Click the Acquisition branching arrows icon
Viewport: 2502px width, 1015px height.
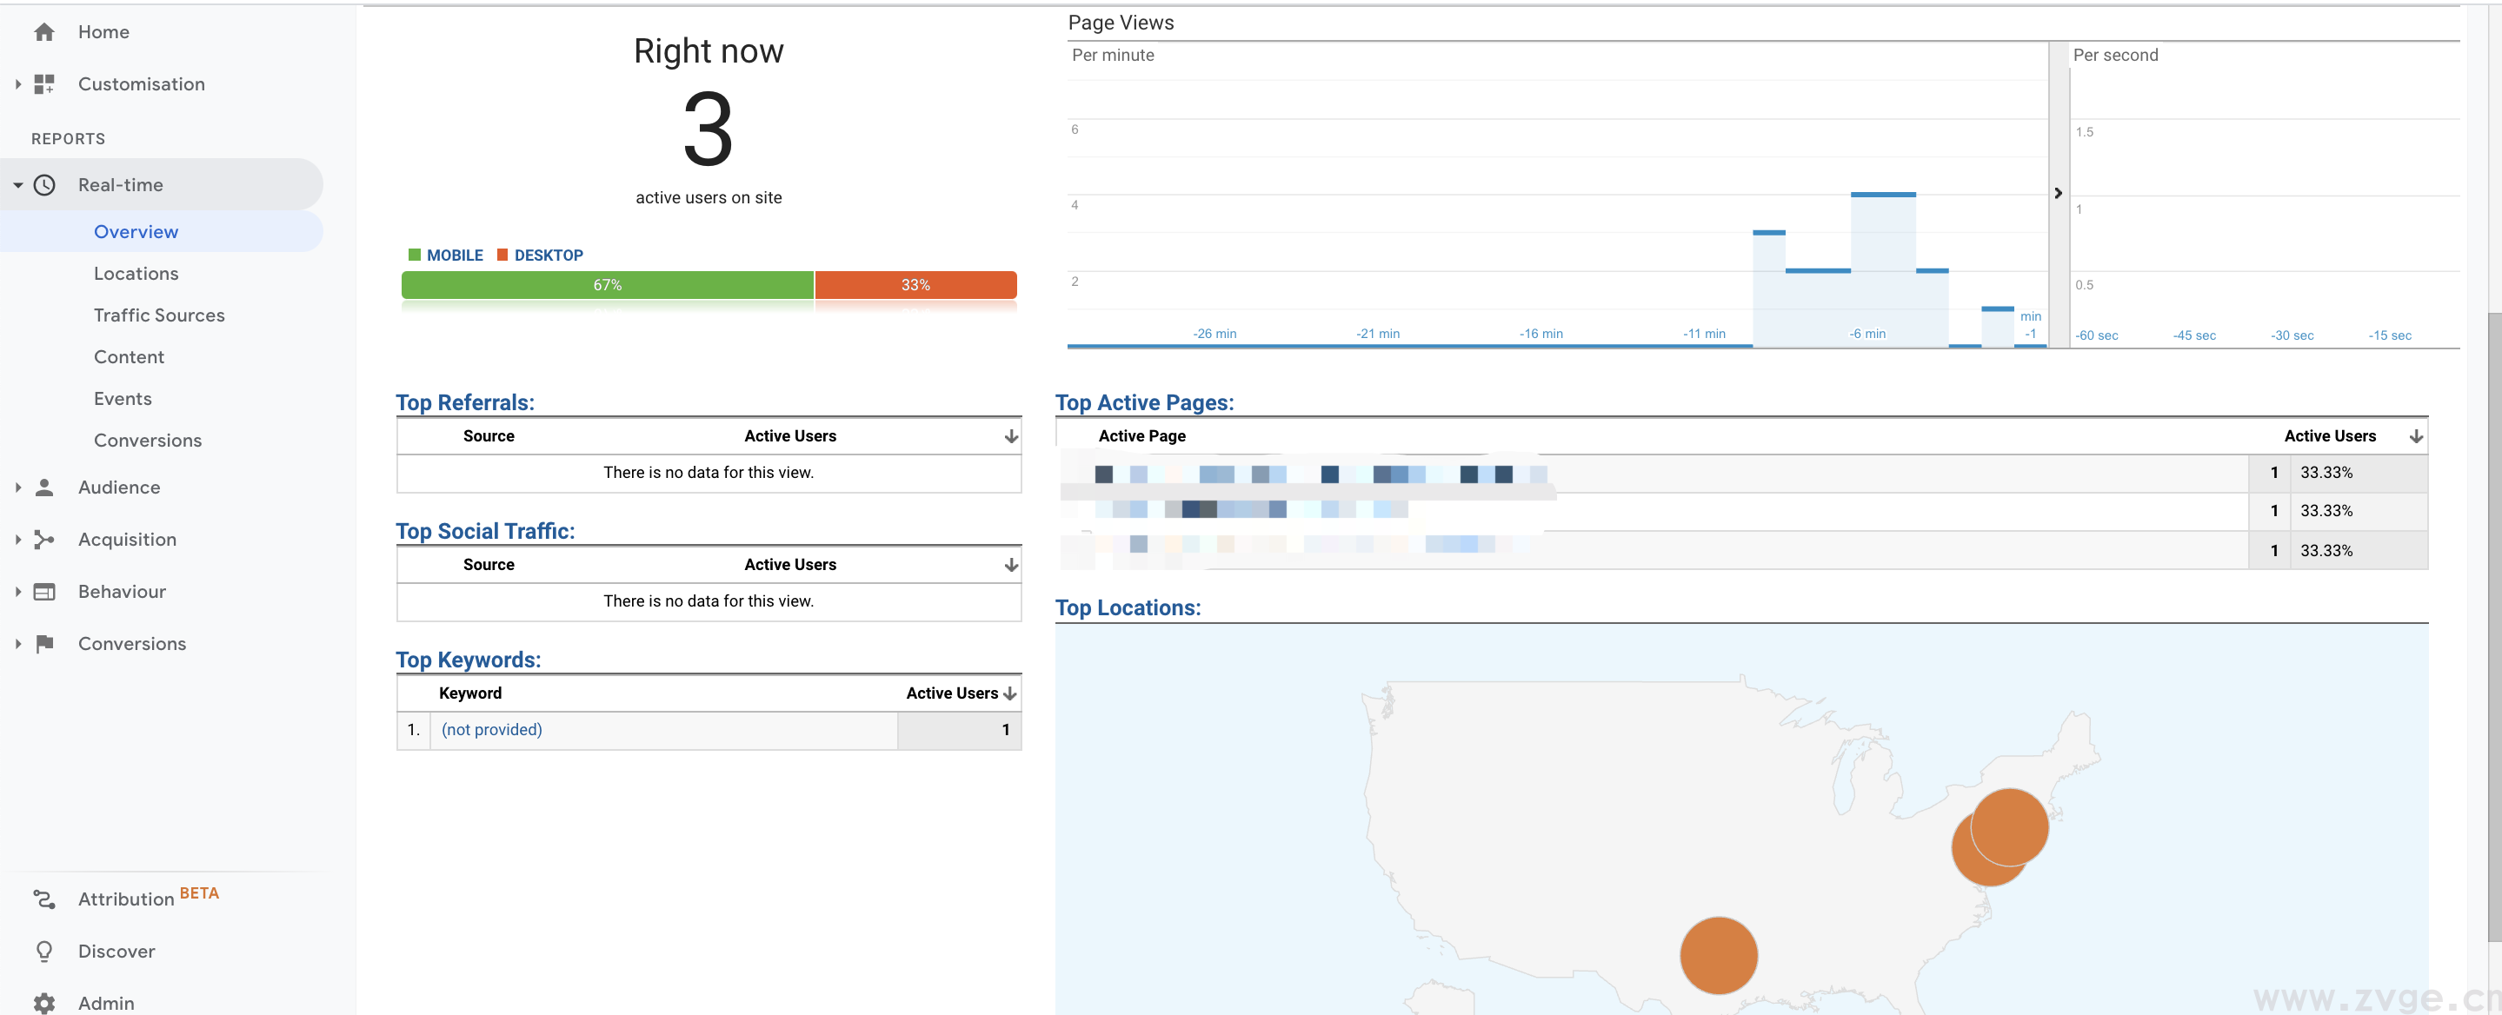[43, 539]
